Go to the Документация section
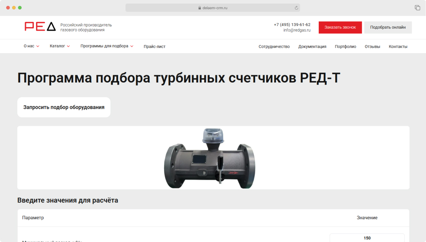 [x=312, y=47]
